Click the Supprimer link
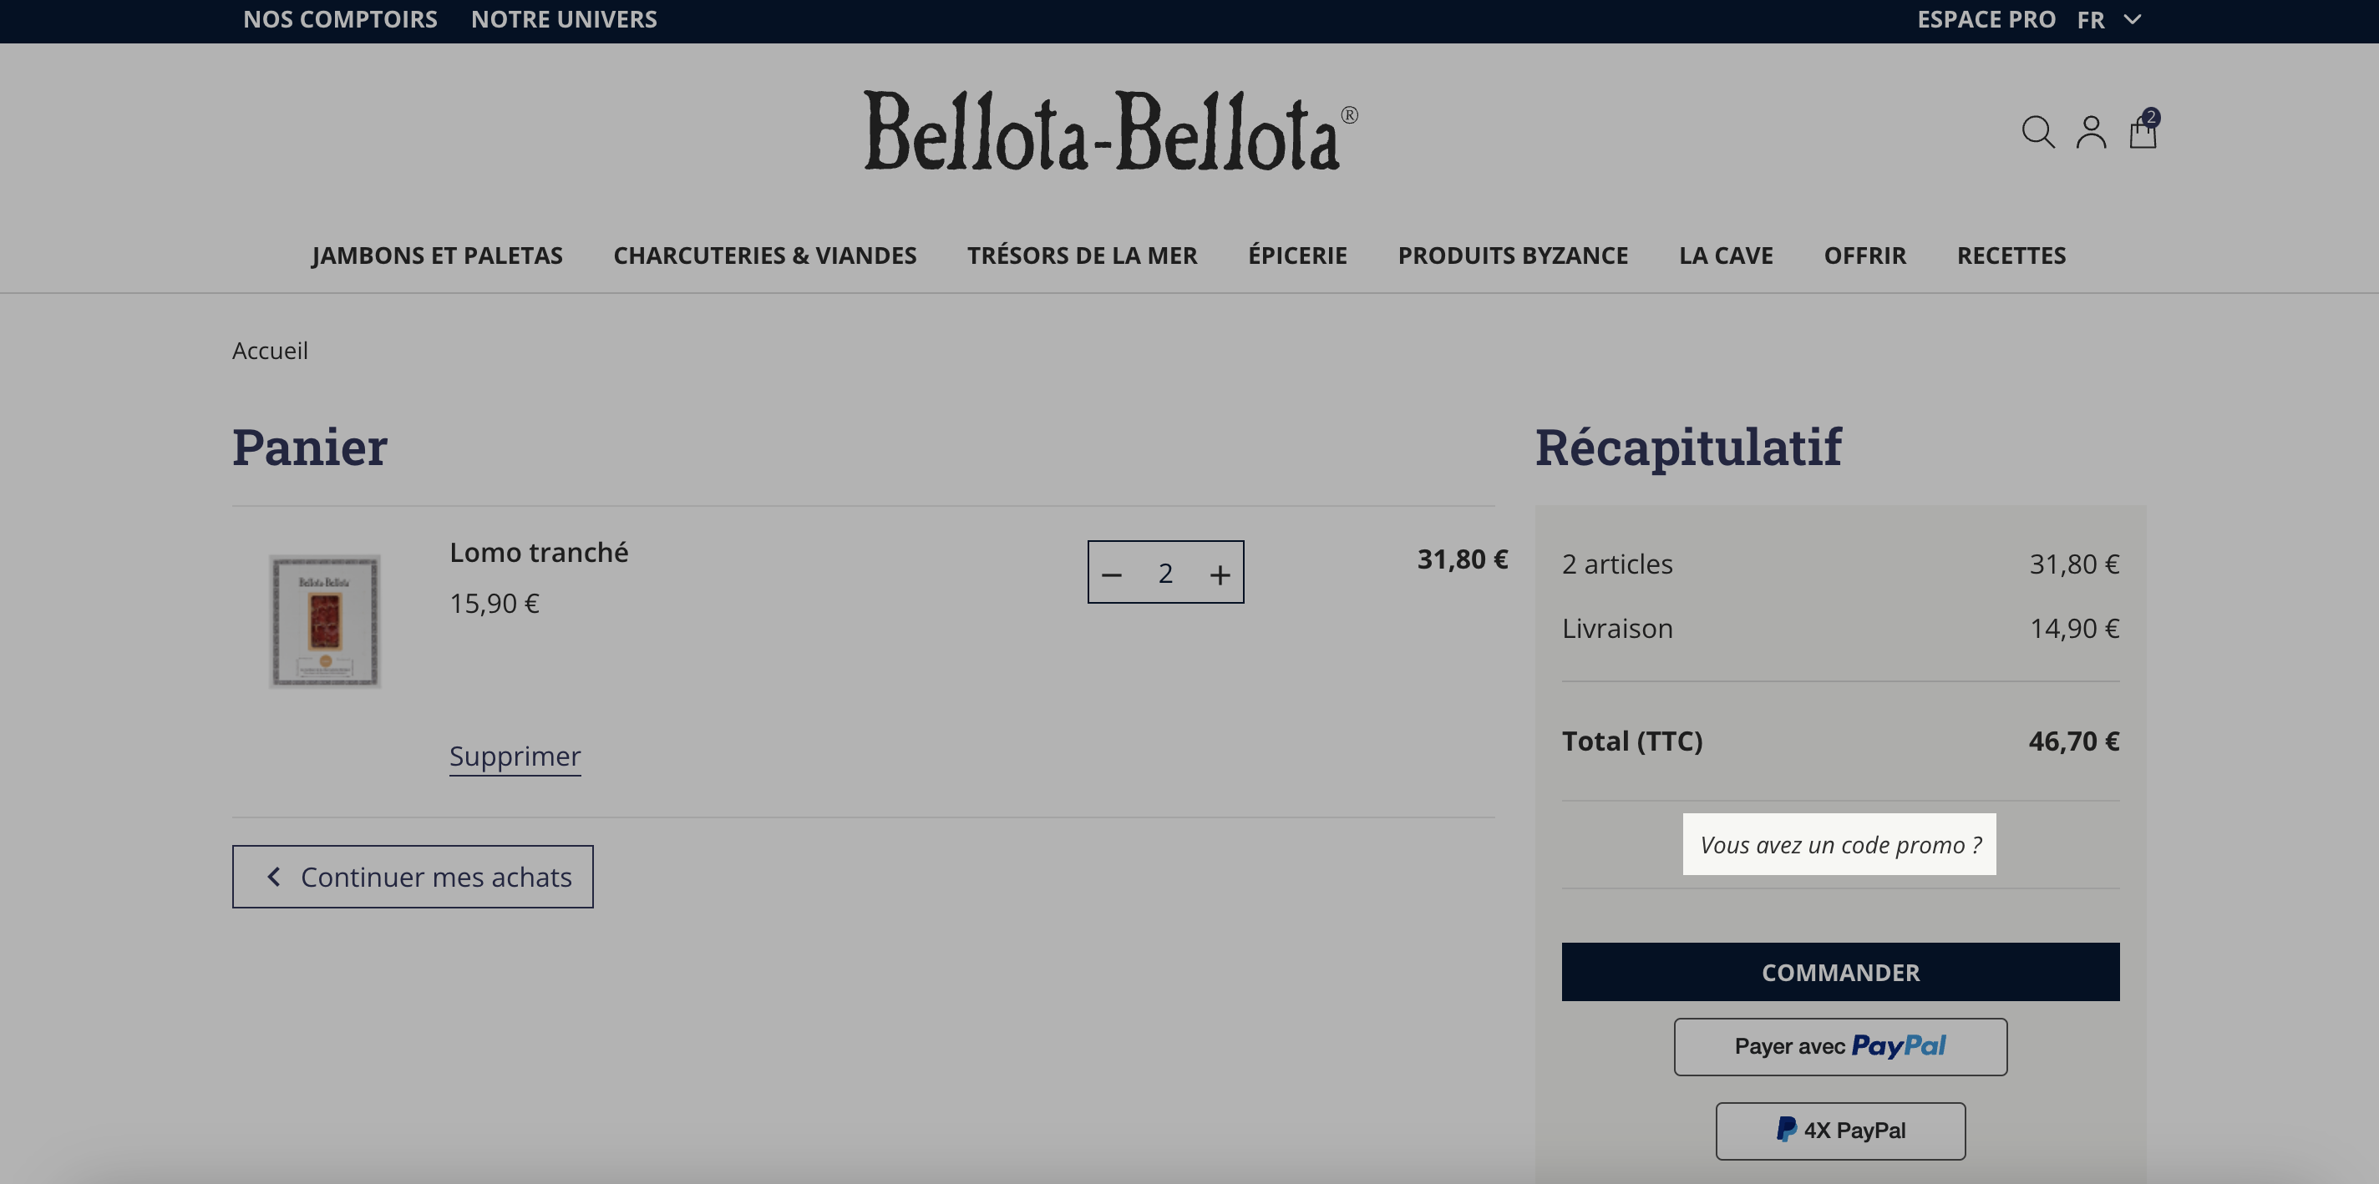 [x=515, y=756]
